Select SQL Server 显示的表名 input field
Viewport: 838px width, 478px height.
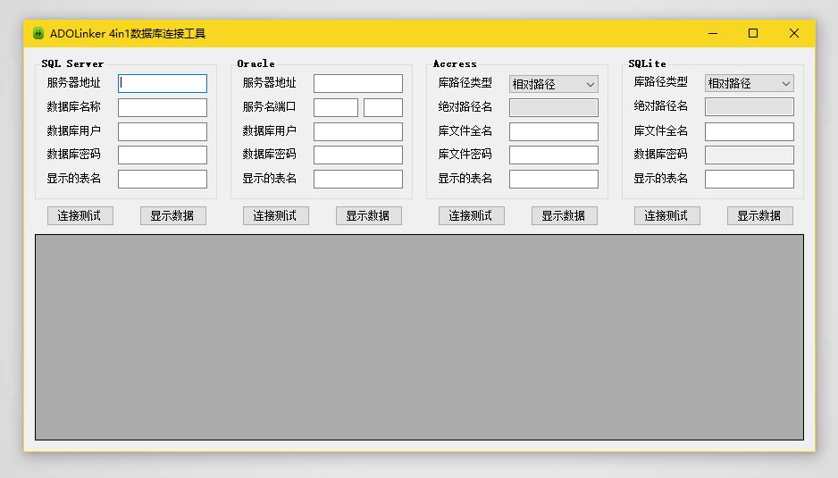pos(163,179)
